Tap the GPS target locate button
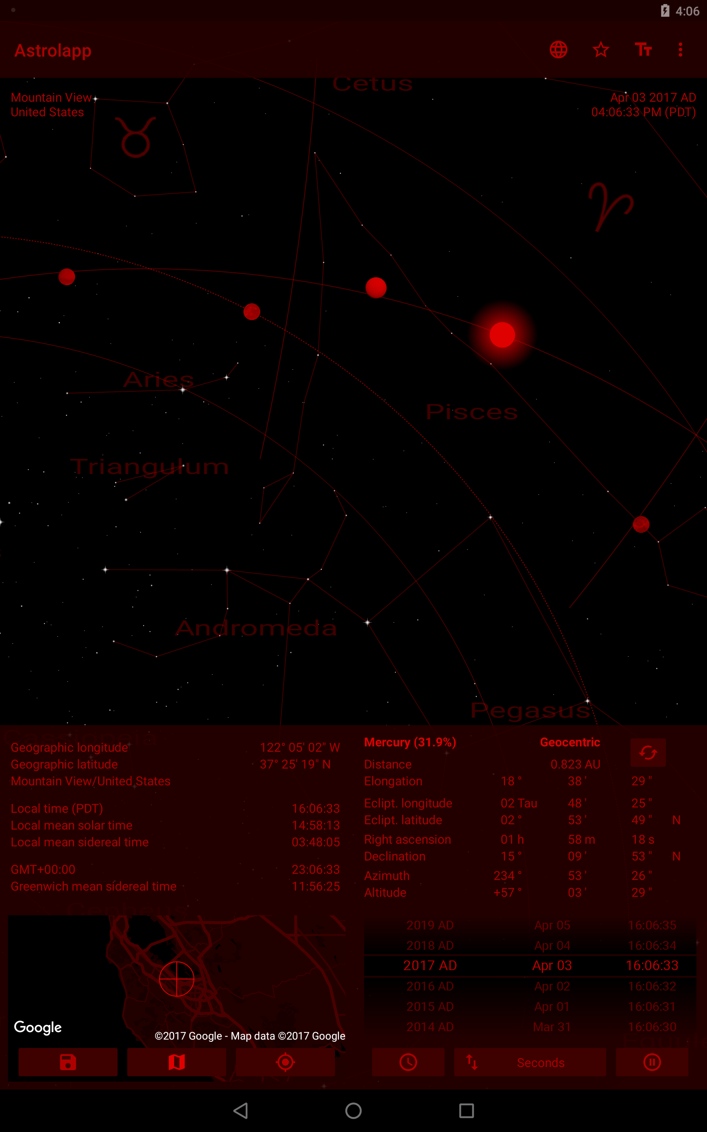 tap(285, 1062)
